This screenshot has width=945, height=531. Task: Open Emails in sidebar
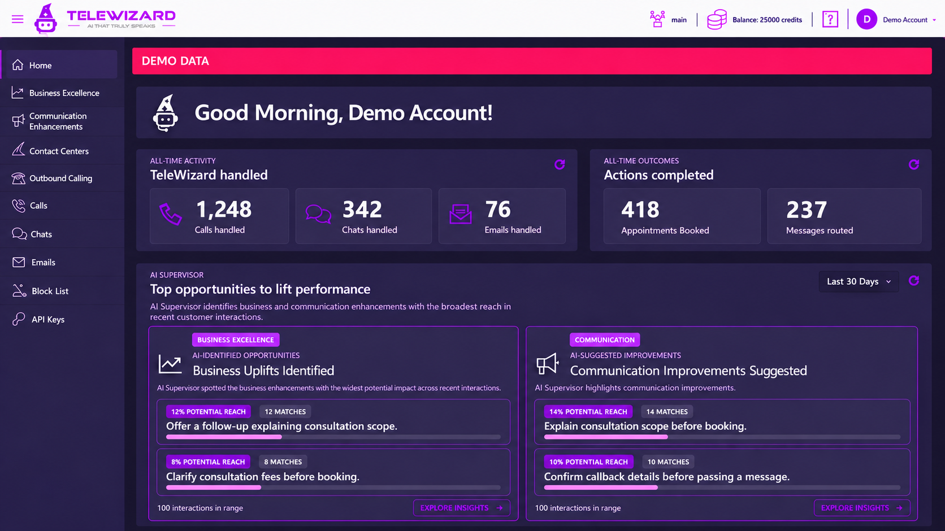tap(62, 262)
